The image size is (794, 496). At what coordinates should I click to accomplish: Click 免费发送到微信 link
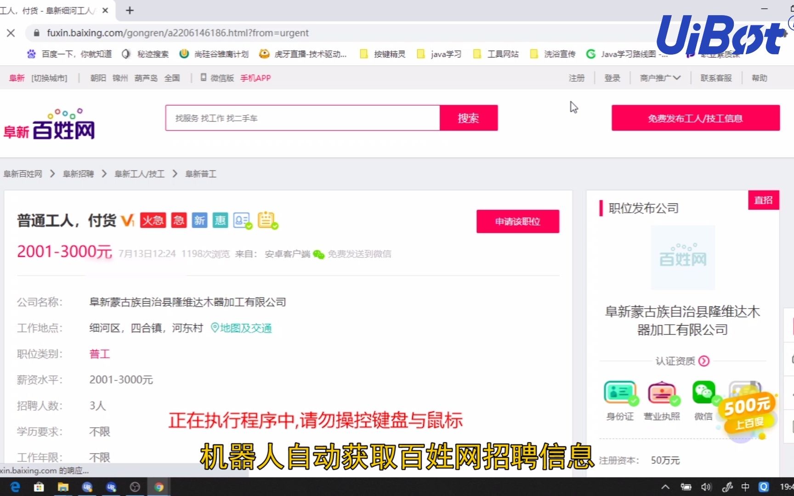tap(359, 254)
